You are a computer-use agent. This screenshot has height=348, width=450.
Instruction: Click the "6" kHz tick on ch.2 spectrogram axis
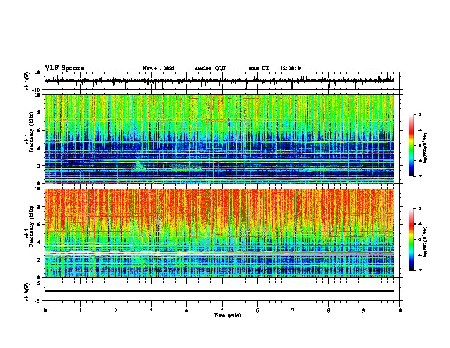click(40, 225)
